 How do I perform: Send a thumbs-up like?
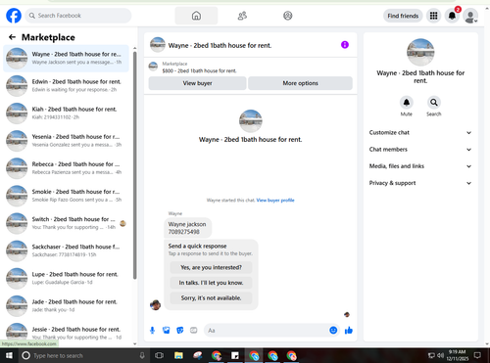pyautogui.click(x=349, y=331)
